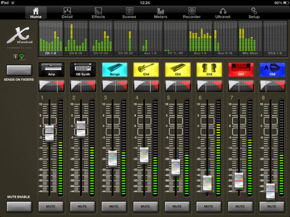The width and height of the screenshot is (290, 217).
Task: Click the X iControl logo
Action: [x=20, y=36]
